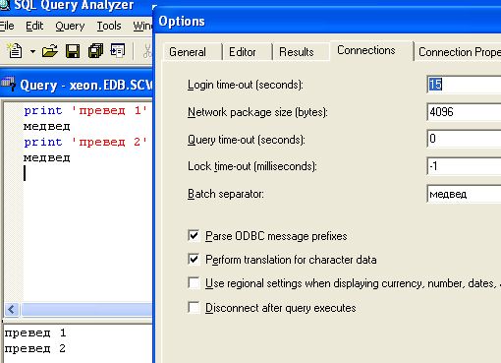Image resolution: width=501 pixels, height=363 pixels.
Task: Enable Disconnect after query executes
Action: pyautogui.click(x=194, y=308)
